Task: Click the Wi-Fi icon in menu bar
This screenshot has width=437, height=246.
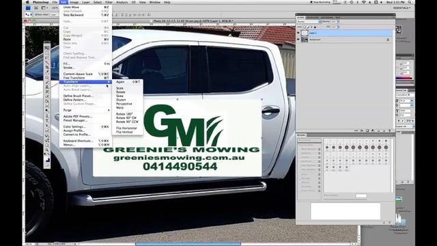Action: coord(364,2)
